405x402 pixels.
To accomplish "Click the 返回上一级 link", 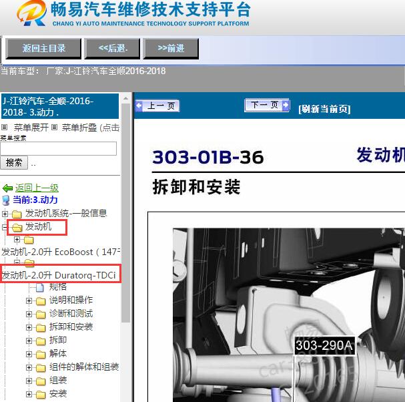I will click(37, 188).
